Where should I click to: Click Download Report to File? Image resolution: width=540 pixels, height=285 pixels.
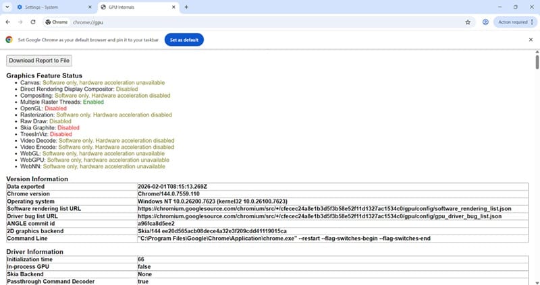39,61
